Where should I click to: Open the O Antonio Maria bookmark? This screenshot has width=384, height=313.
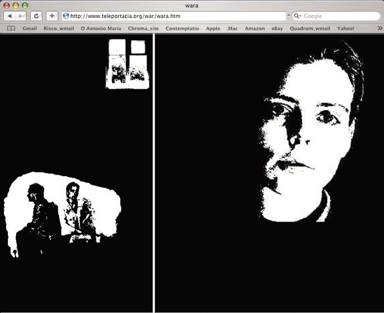pos(101,28)
